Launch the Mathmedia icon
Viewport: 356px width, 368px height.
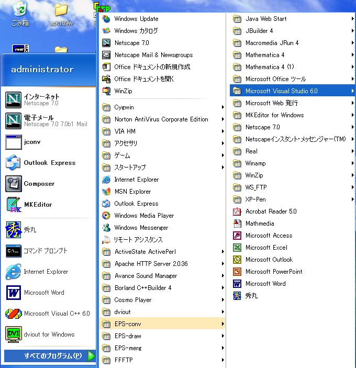(x=237, y=224)
